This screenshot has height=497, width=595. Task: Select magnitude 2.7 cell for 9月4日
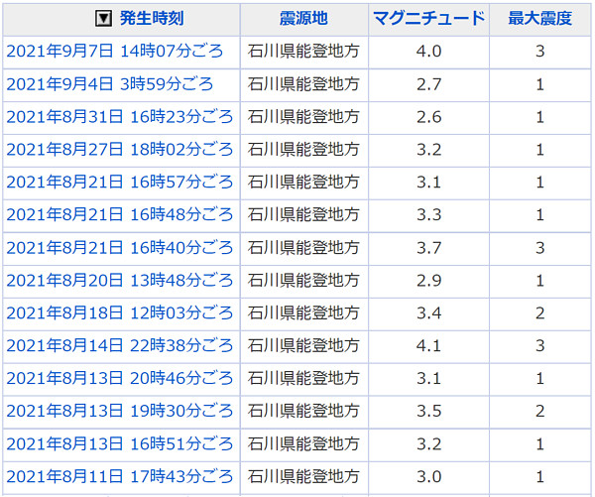(x=428, y=85)
